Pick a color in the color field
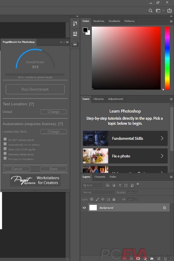This screenshot has width=174, height=261. [126, 58]
